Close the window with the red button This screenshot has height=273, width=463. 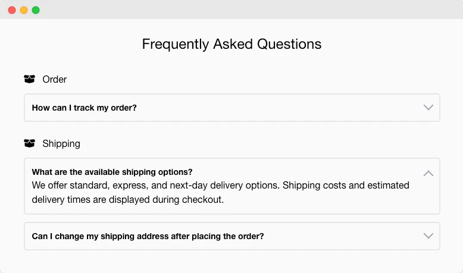[x=12, y=10]
